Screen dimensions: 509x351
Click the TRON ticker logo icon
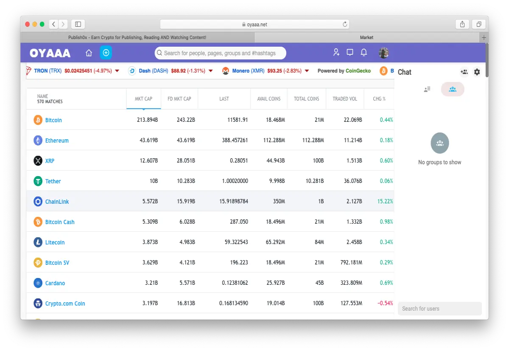point(29,71)
